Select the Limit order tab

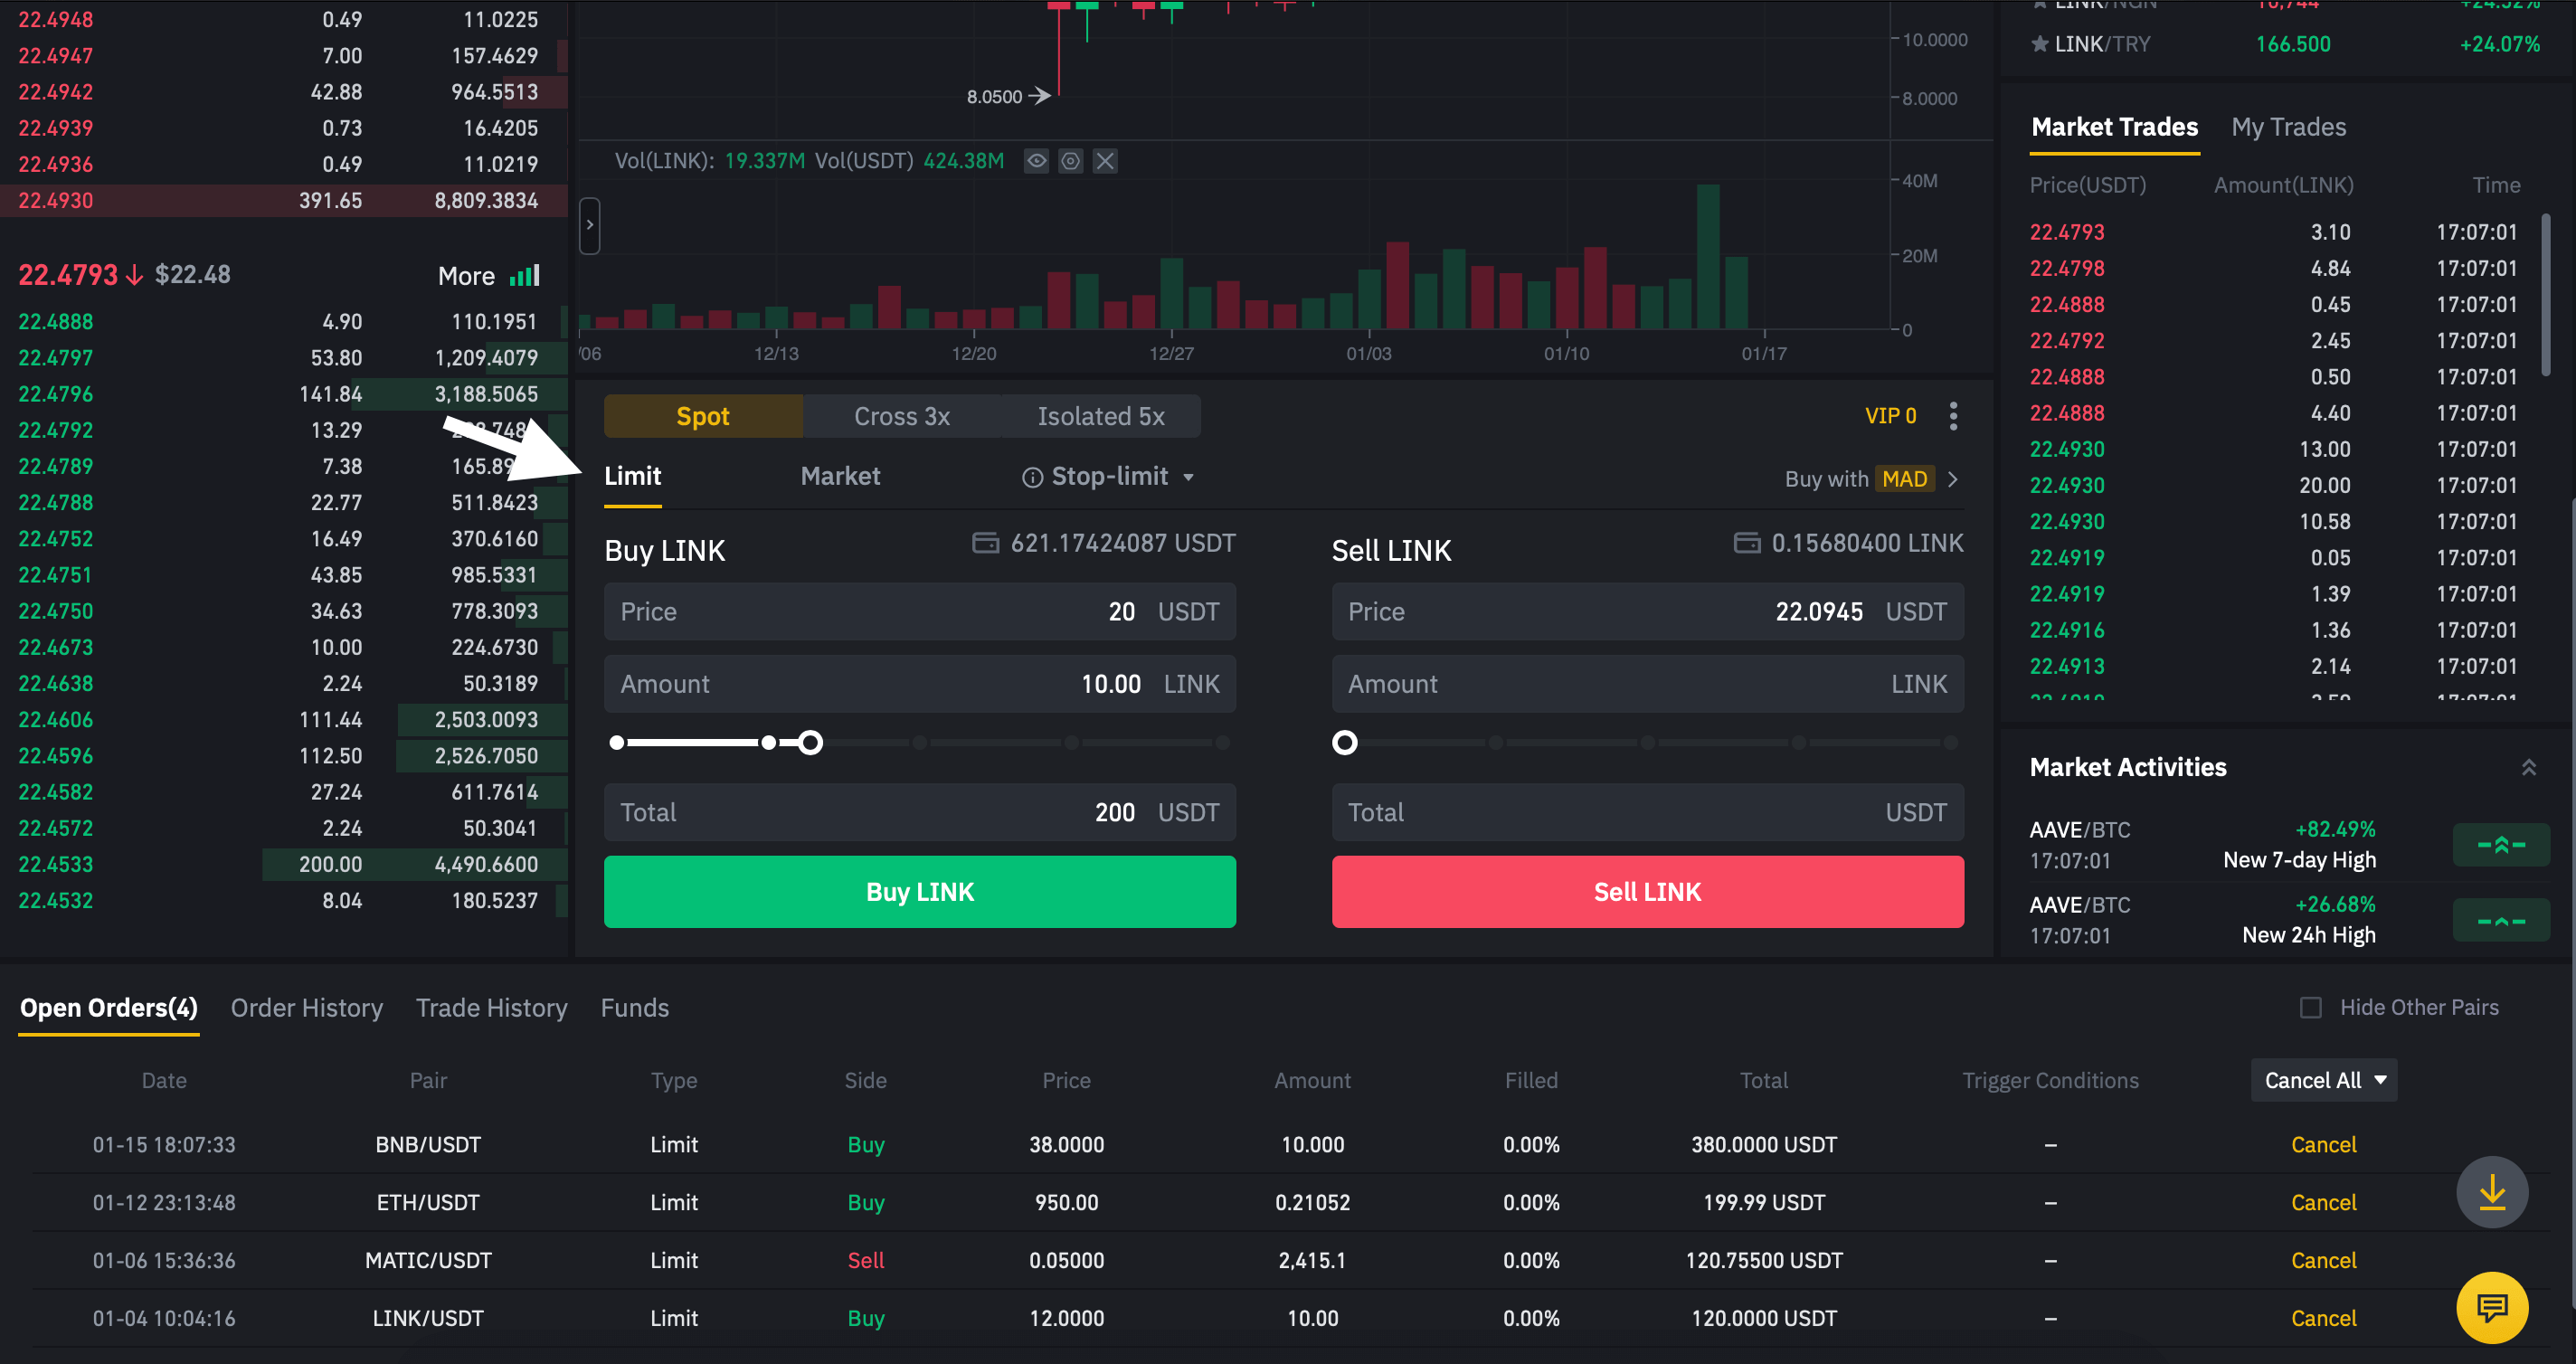pyautogui.click(x=632, y=477)
